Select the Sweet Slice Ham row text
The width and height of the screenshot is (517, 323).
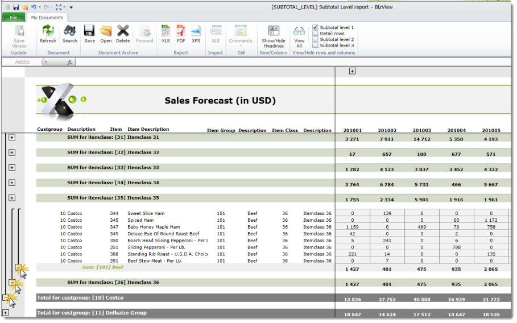click(146, 213)
